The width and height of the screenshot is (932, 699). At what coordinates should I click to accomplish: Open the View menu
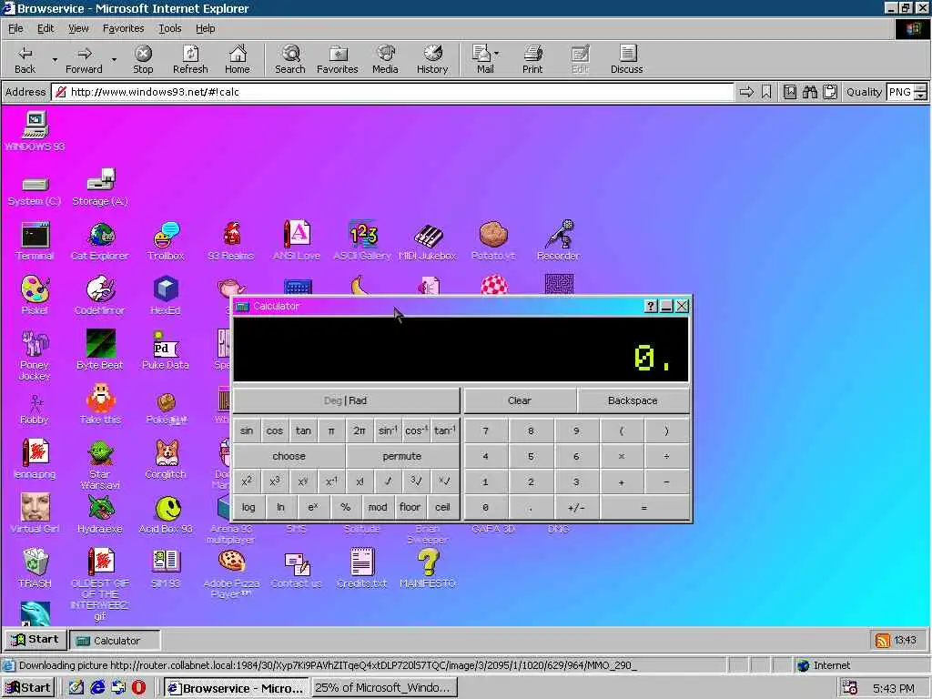coord(78,28)
